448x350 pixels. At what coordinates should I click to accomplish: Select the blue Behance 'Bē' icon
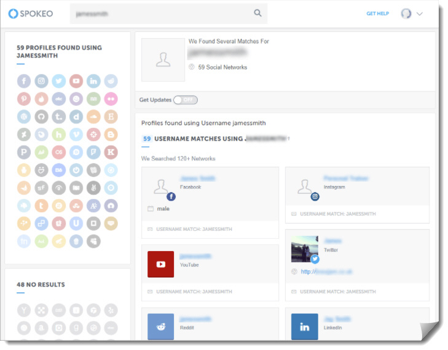[x=59, y=170]
